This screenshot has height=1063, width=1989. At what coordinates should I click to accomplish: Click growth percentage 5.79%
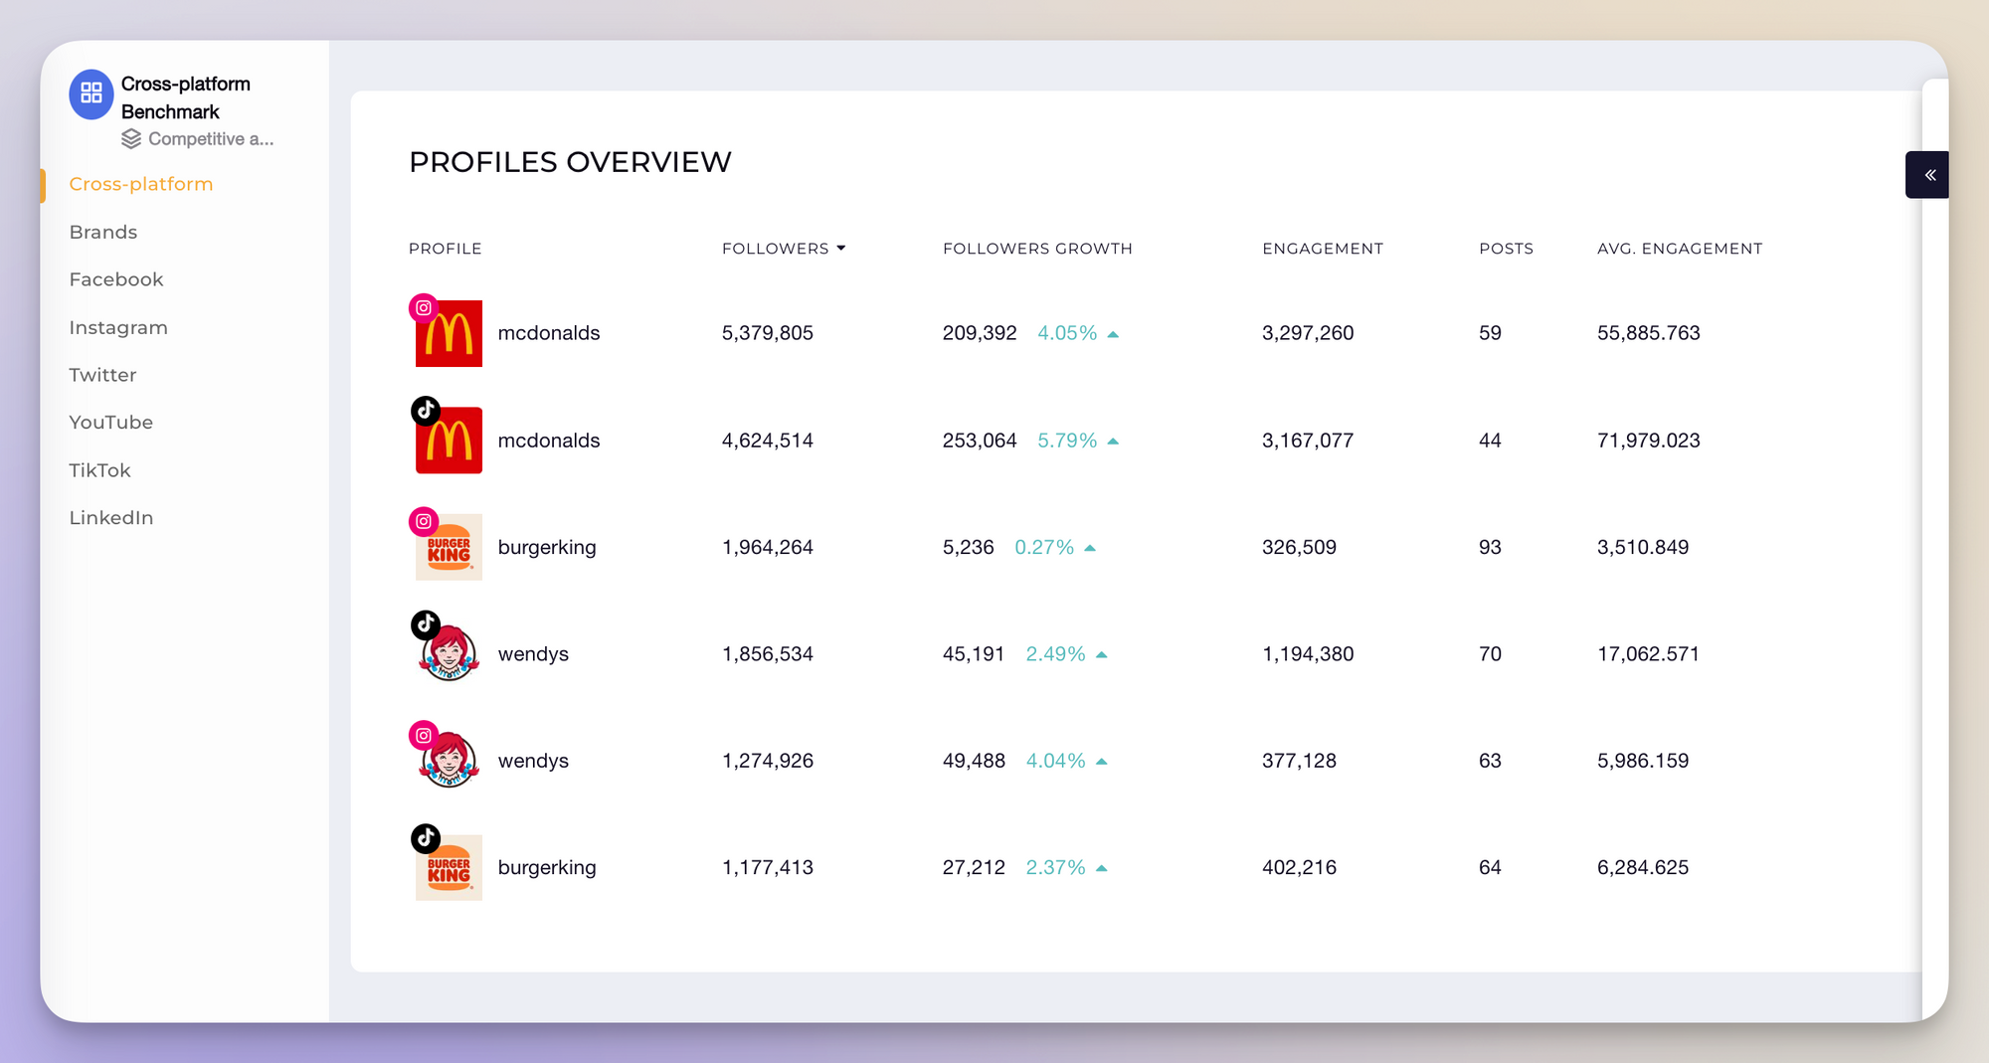tap(1067, 441)
